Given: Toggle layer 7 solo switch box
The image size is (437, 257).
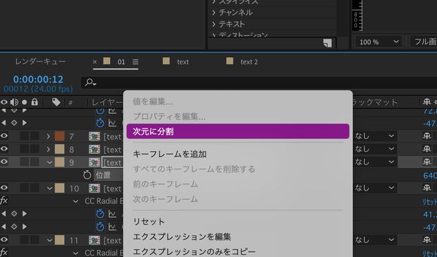Looking at the screenshot, I should [25, 136].
